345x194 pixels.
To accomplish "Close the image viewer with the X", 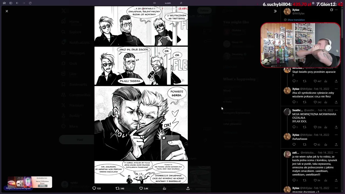I will 7,11.
